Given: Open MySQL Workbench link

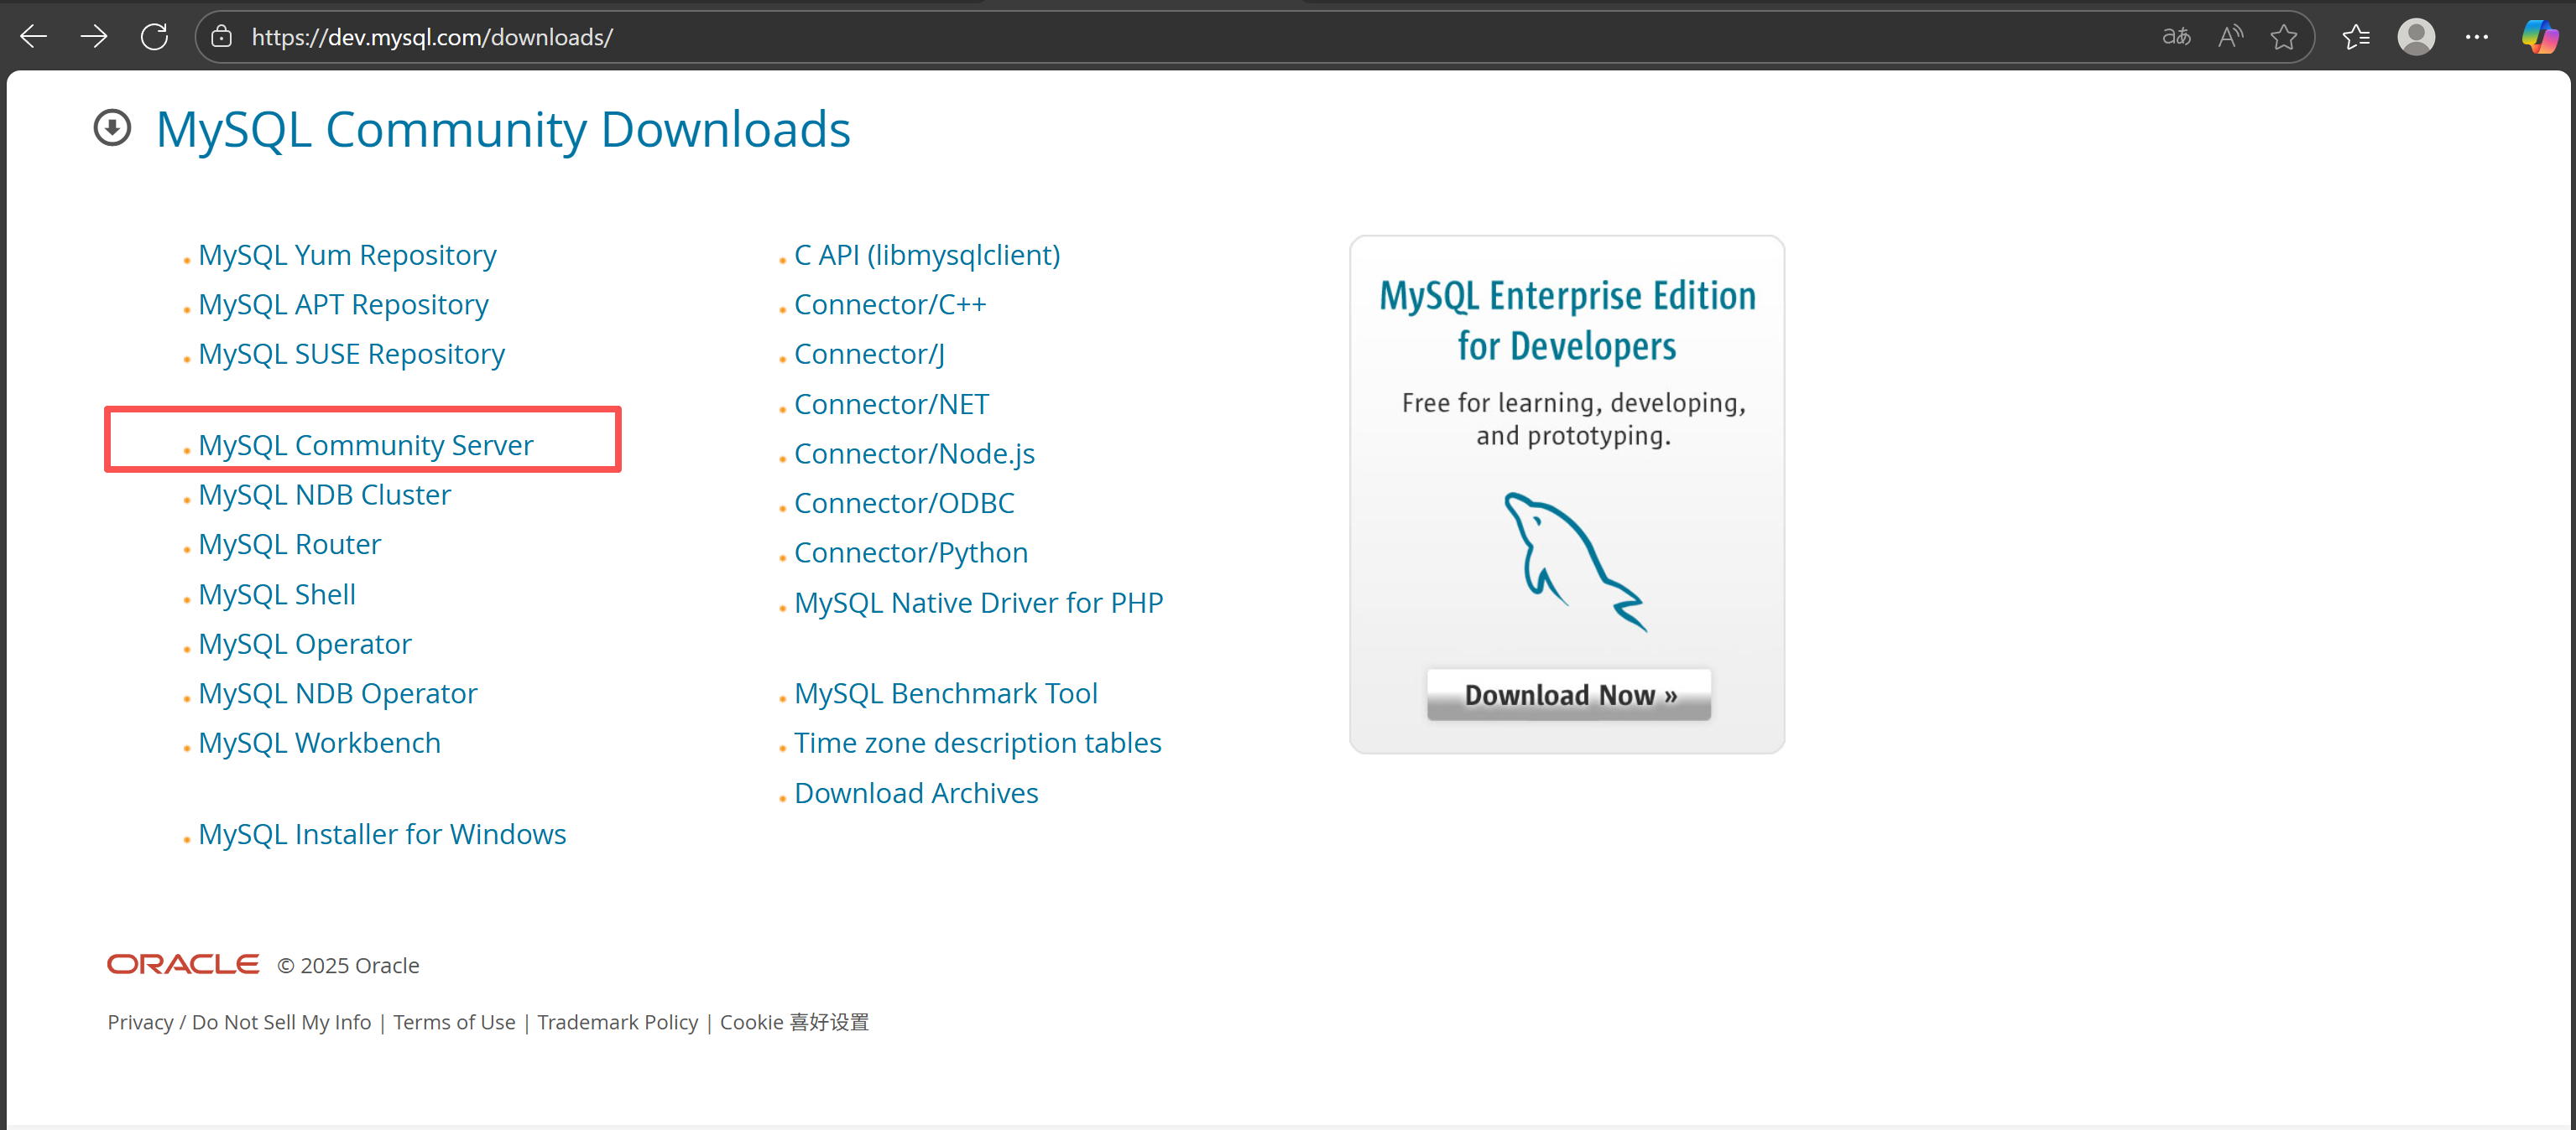Looking at the screenshot, I should tap(319, 744).
